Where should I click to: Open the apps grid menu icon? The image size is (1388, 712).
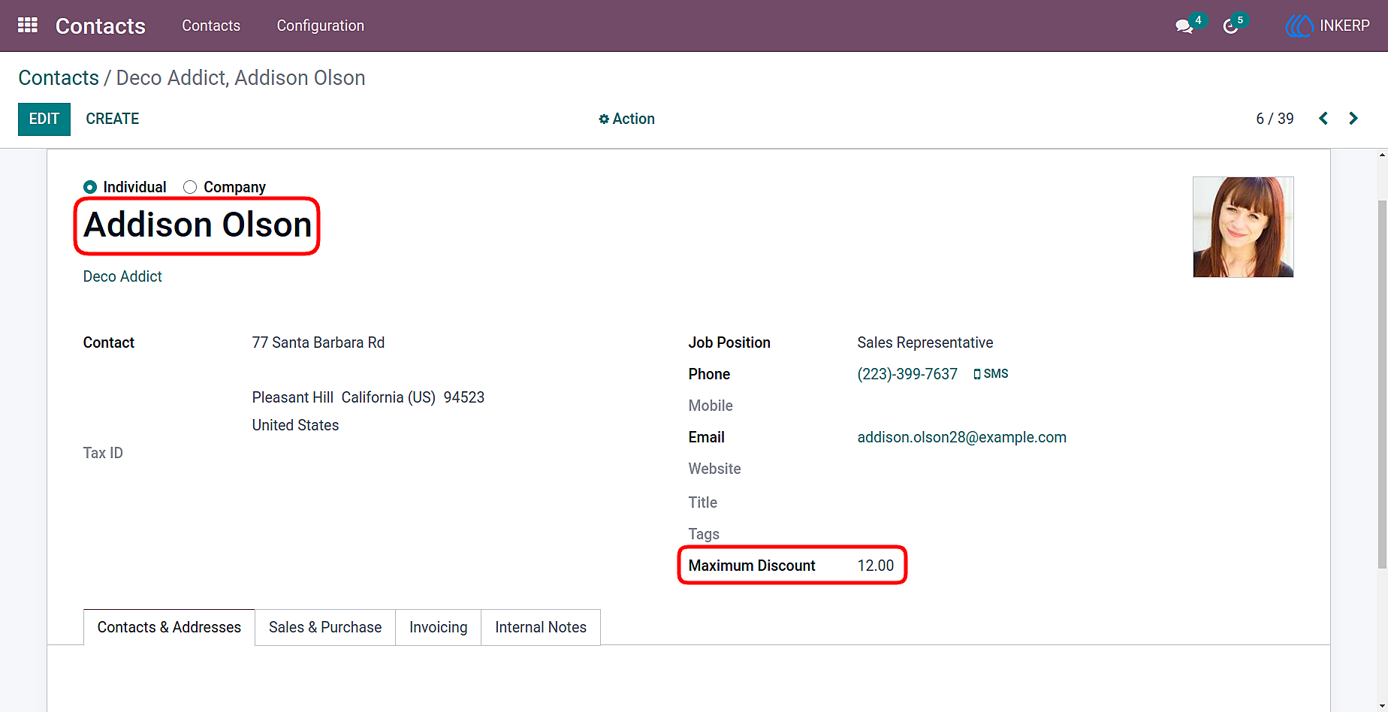click(28, 26)
